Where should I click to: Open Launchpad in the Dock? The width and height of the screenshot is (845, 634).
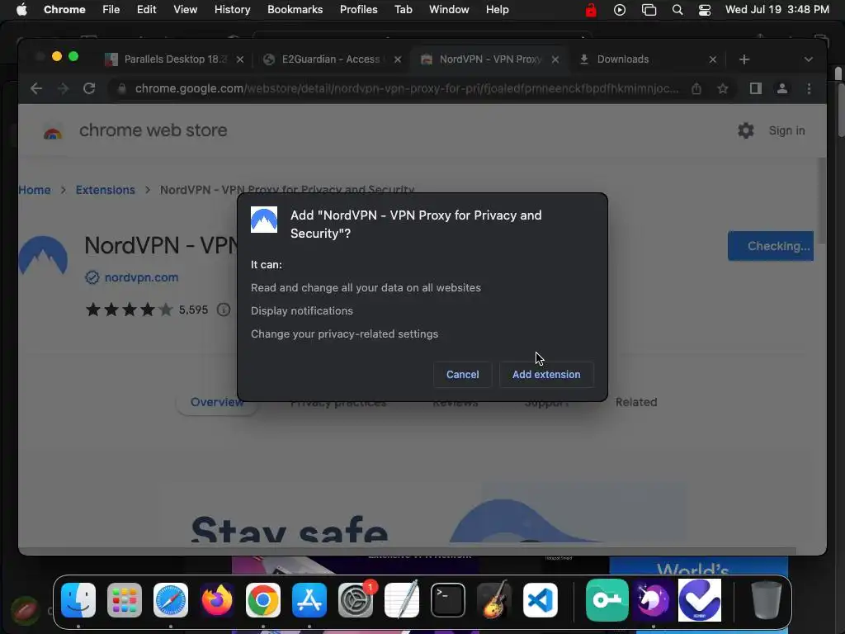pos(125,600)
